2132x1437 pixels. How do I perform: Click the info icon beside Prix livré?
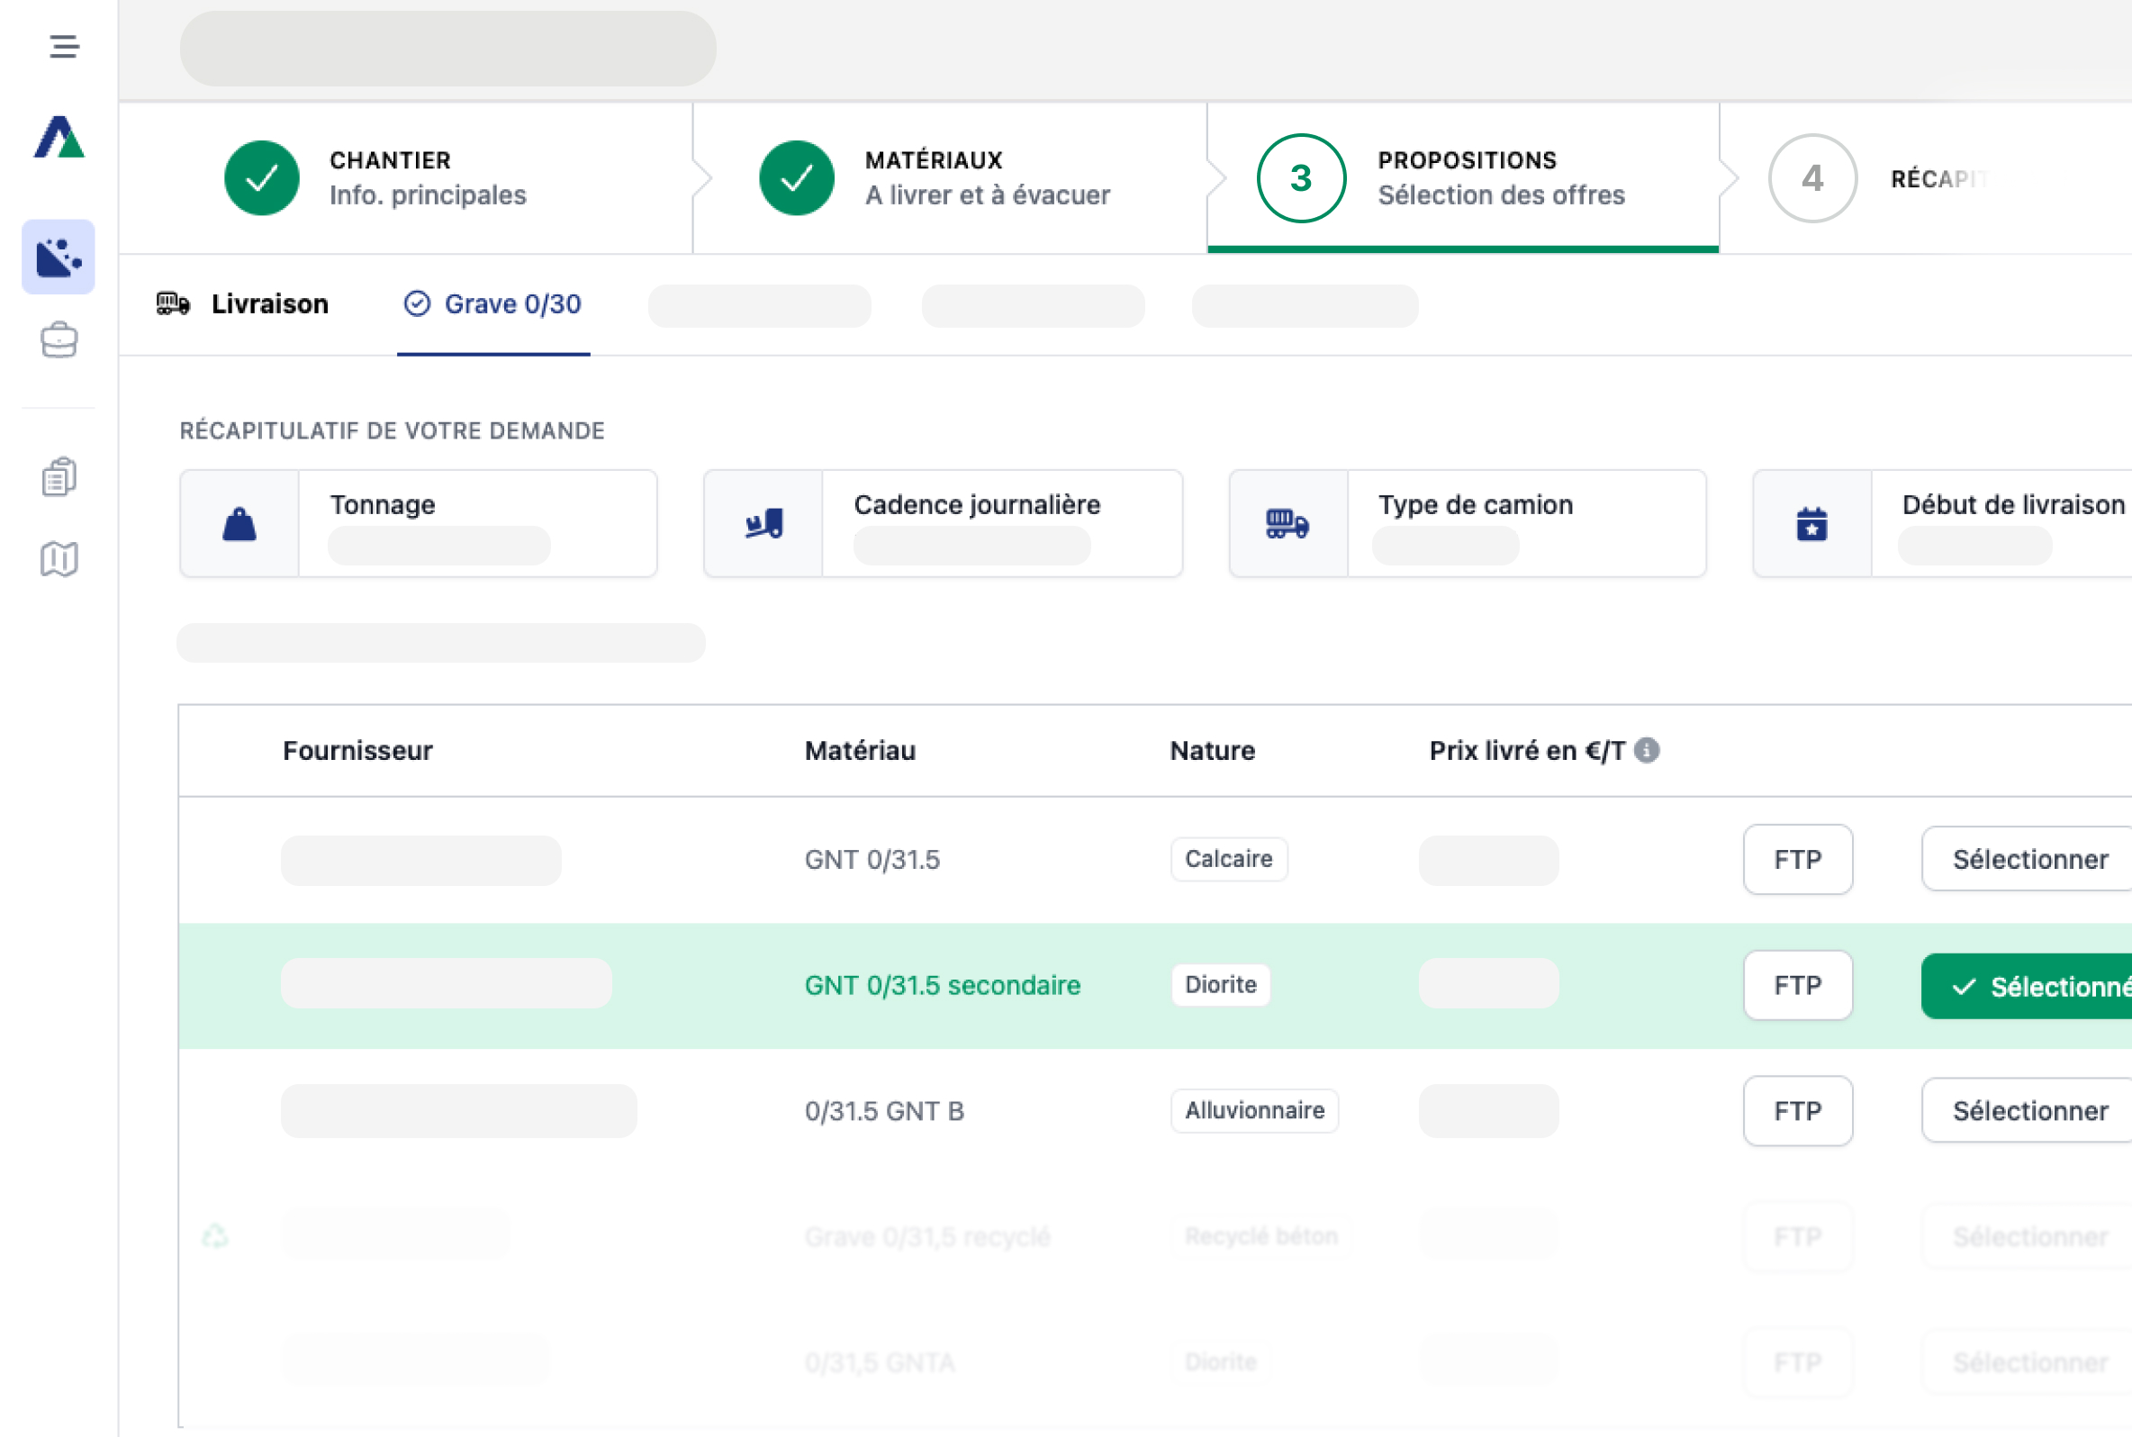(x=1647, y=751)
